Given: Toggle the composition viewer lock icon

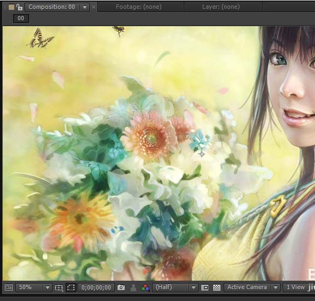Looking at the screenshot, I should (x=20, y=7).
